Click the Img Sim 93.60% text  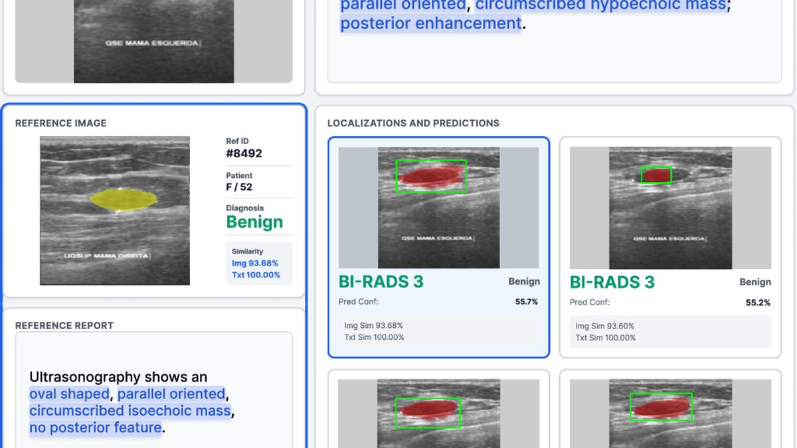click(x=605, y=326)
